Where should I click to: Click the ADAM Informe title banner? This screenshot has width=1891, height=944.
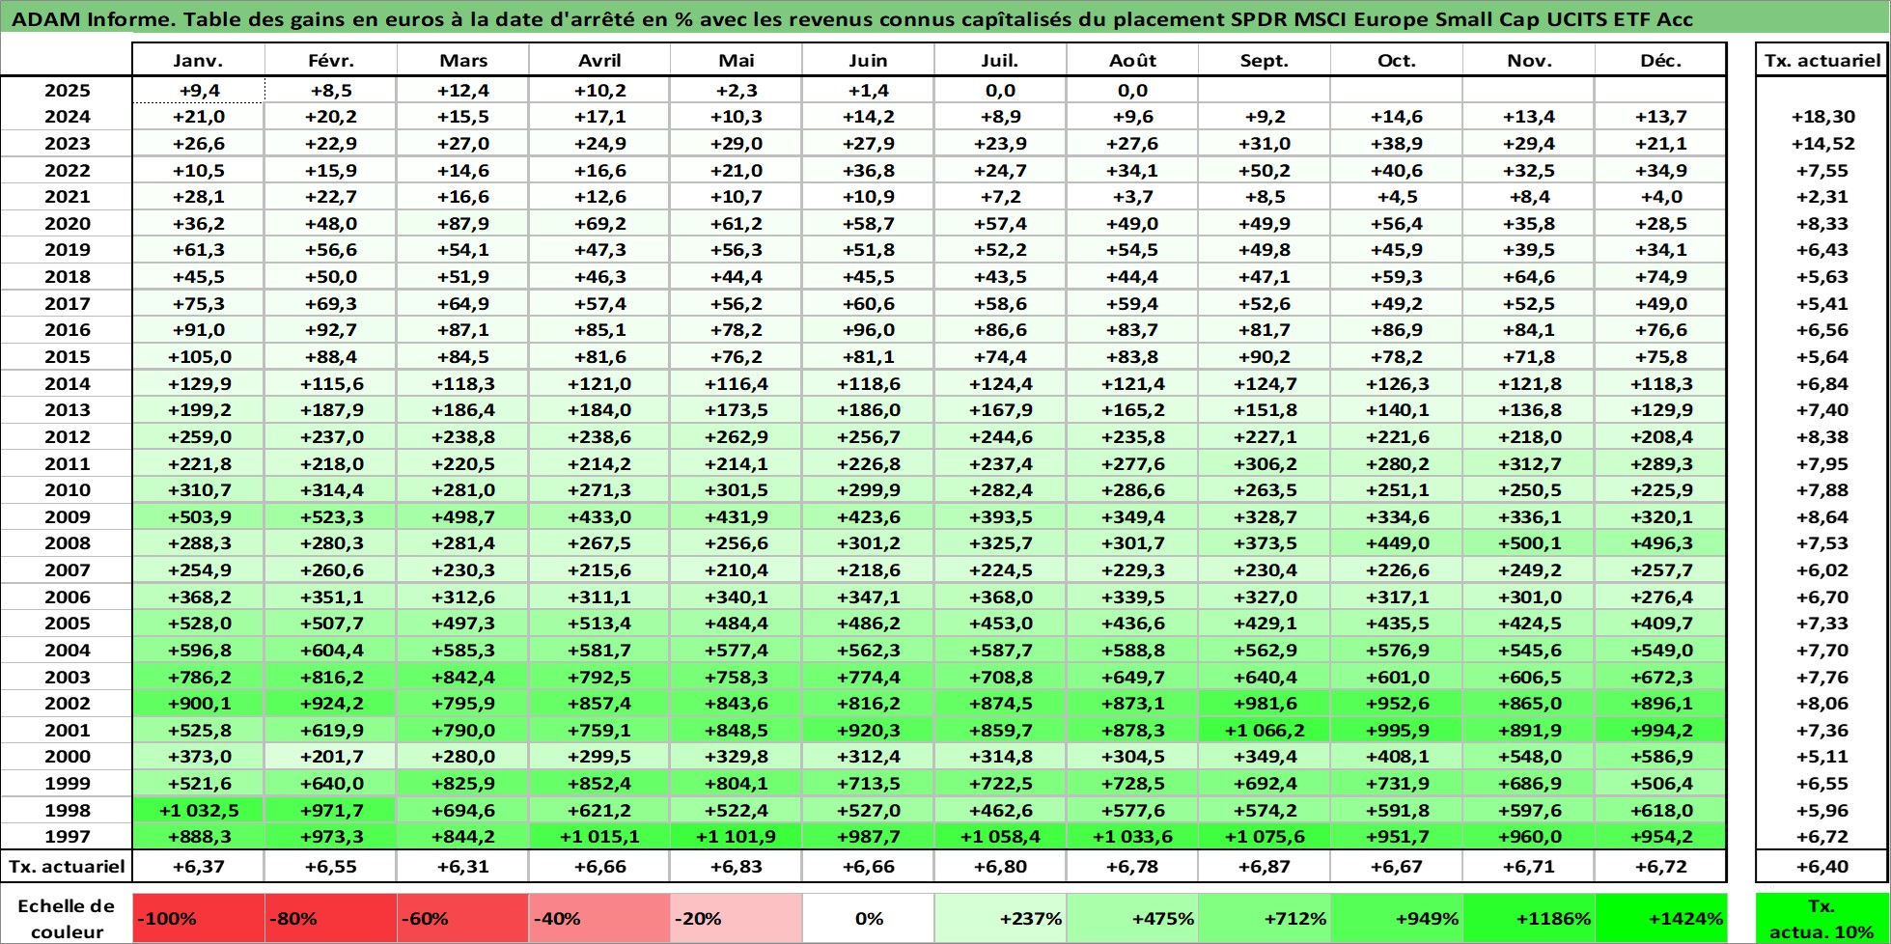pyautogui.click(x=945, y=19)
